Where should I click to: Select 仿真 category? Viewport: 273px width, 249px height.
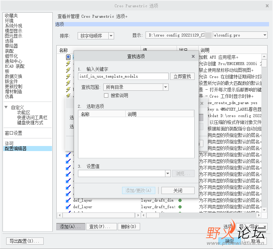pyautogui.click(x=9, y=96)
